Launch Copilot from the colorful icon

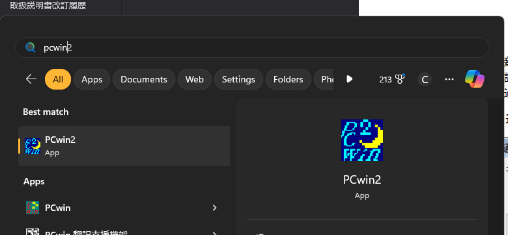pos(475,79)
